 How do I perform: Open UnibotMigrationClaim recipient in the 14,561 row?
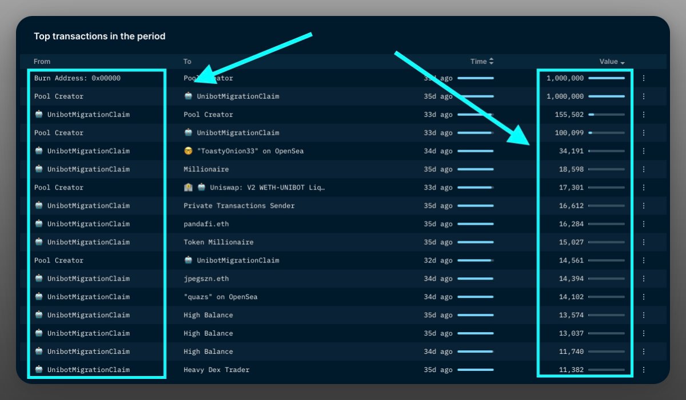[x=232, y=261]
